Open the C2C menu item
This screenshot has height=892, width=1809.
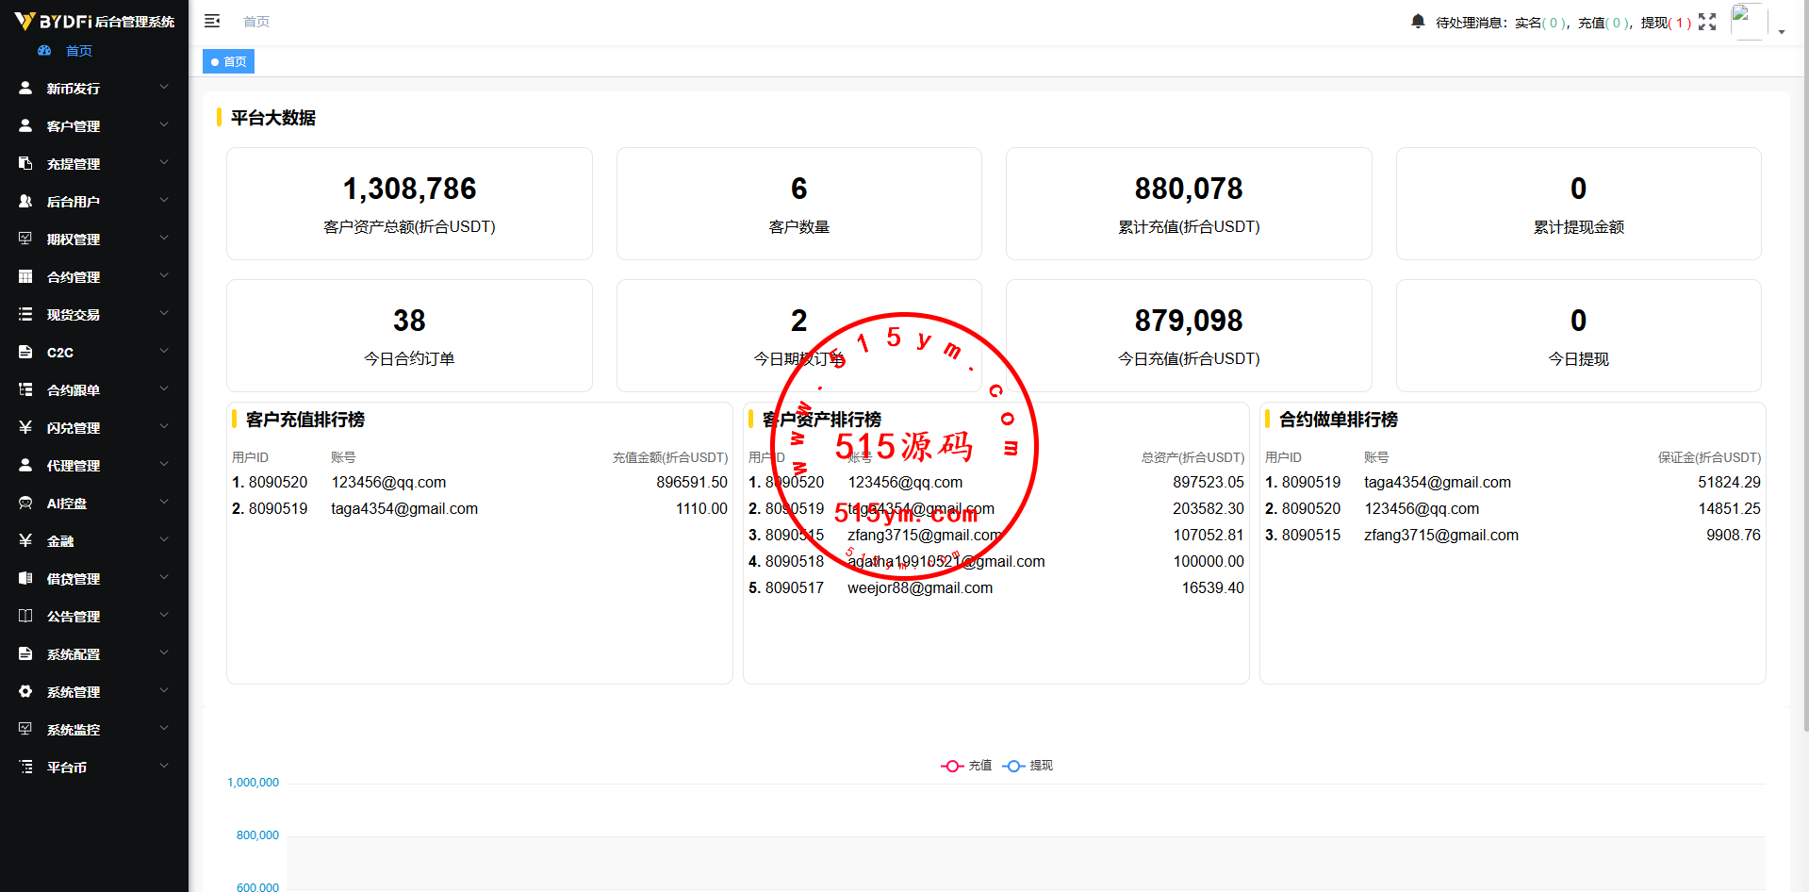(94, 352)
